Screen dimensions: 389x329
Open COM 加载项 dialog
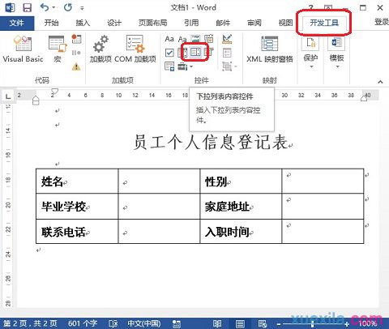click(135, 49)
